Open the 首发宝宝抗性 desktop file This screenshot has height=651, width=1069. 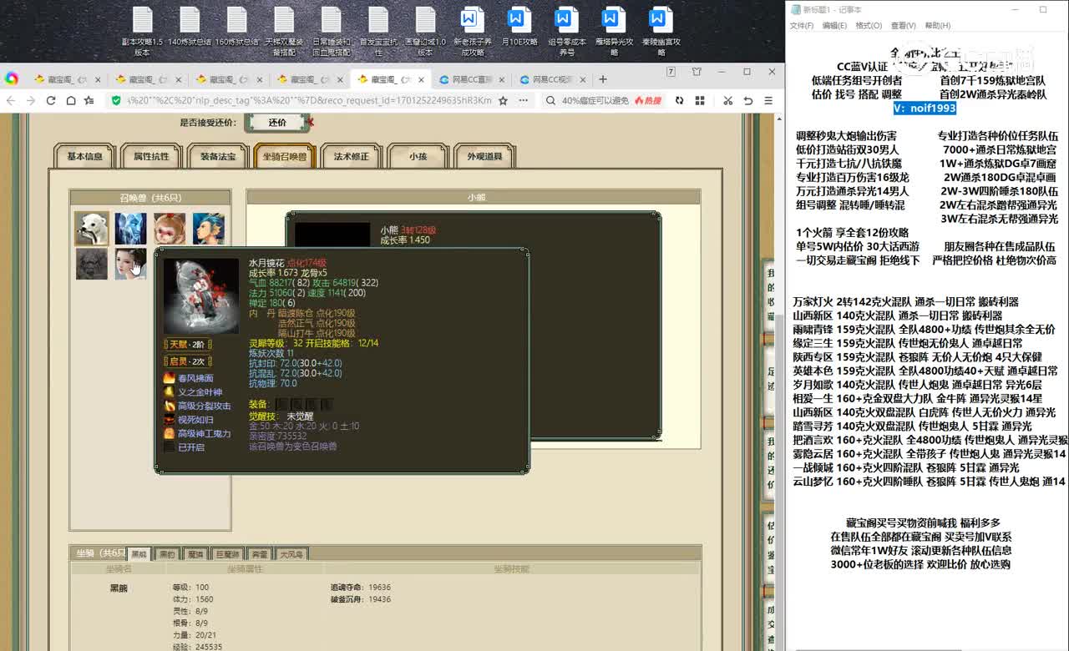tap(378, 32)
